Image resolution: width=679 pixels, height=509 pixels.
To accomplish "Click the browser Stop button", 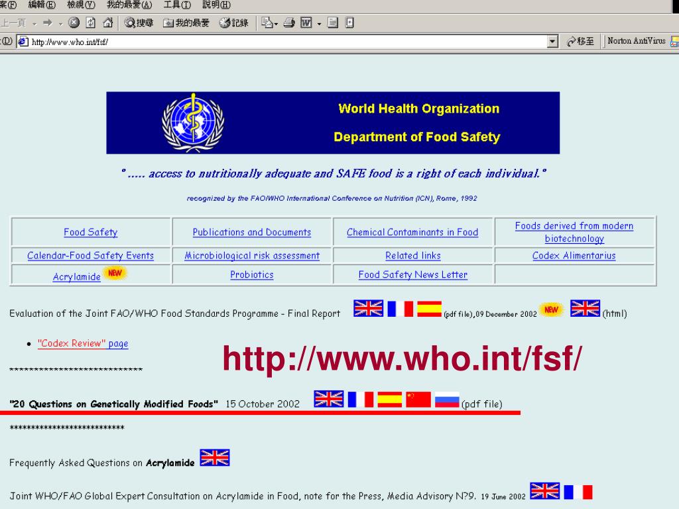I will coord(74,23).
